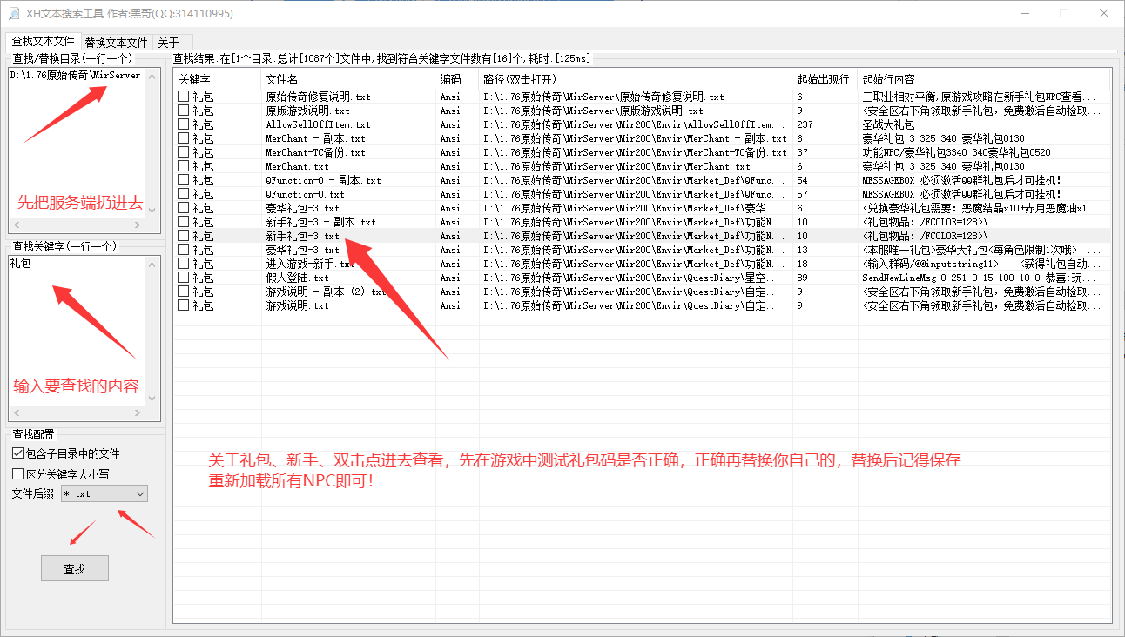This screenshot has height=637, width=1125.
Task: Open the 文件后缀 dropdown showing *.txt
Action: pos(104,493)
